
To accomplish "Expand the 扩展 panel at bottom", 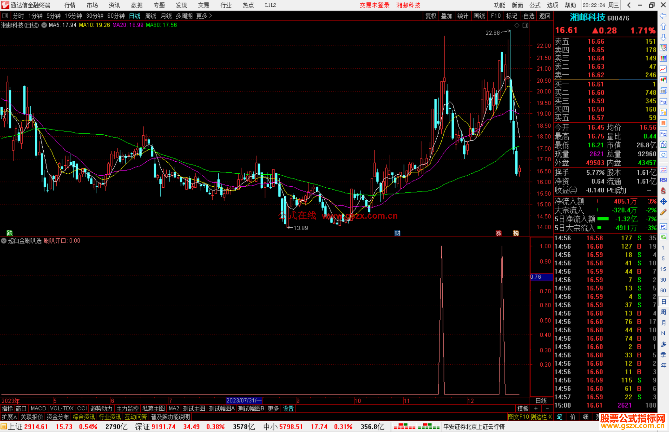I will pos(9,417).
